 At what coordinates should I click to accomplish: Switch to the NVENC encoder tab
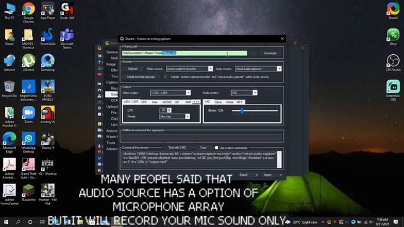coord(167,102)
